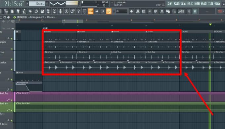Open the snap dropdown labeled 线
Viewport: 225px width, 129px height.
(121, 11)
